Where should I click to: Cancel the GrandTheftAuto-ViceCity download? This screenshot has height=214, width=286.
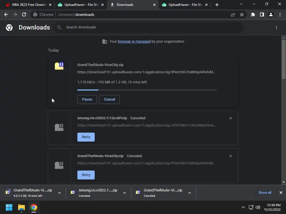tap(109, 99)
